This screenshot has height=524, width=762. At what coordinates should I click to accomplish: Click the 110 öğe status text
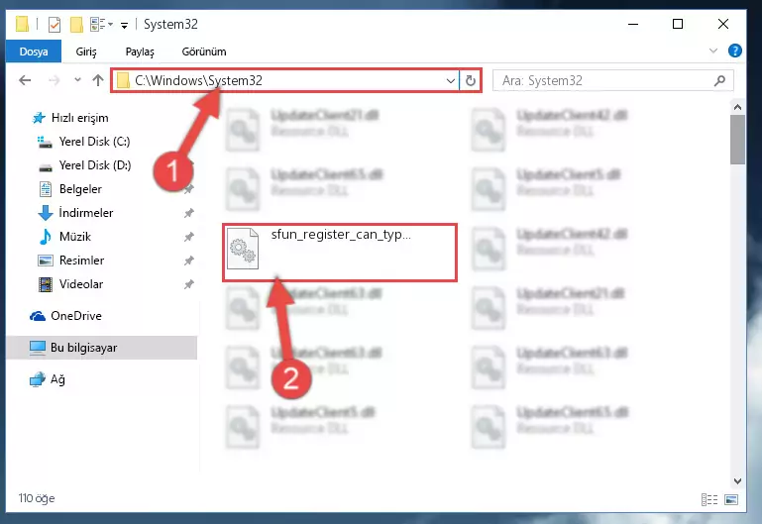37,498
